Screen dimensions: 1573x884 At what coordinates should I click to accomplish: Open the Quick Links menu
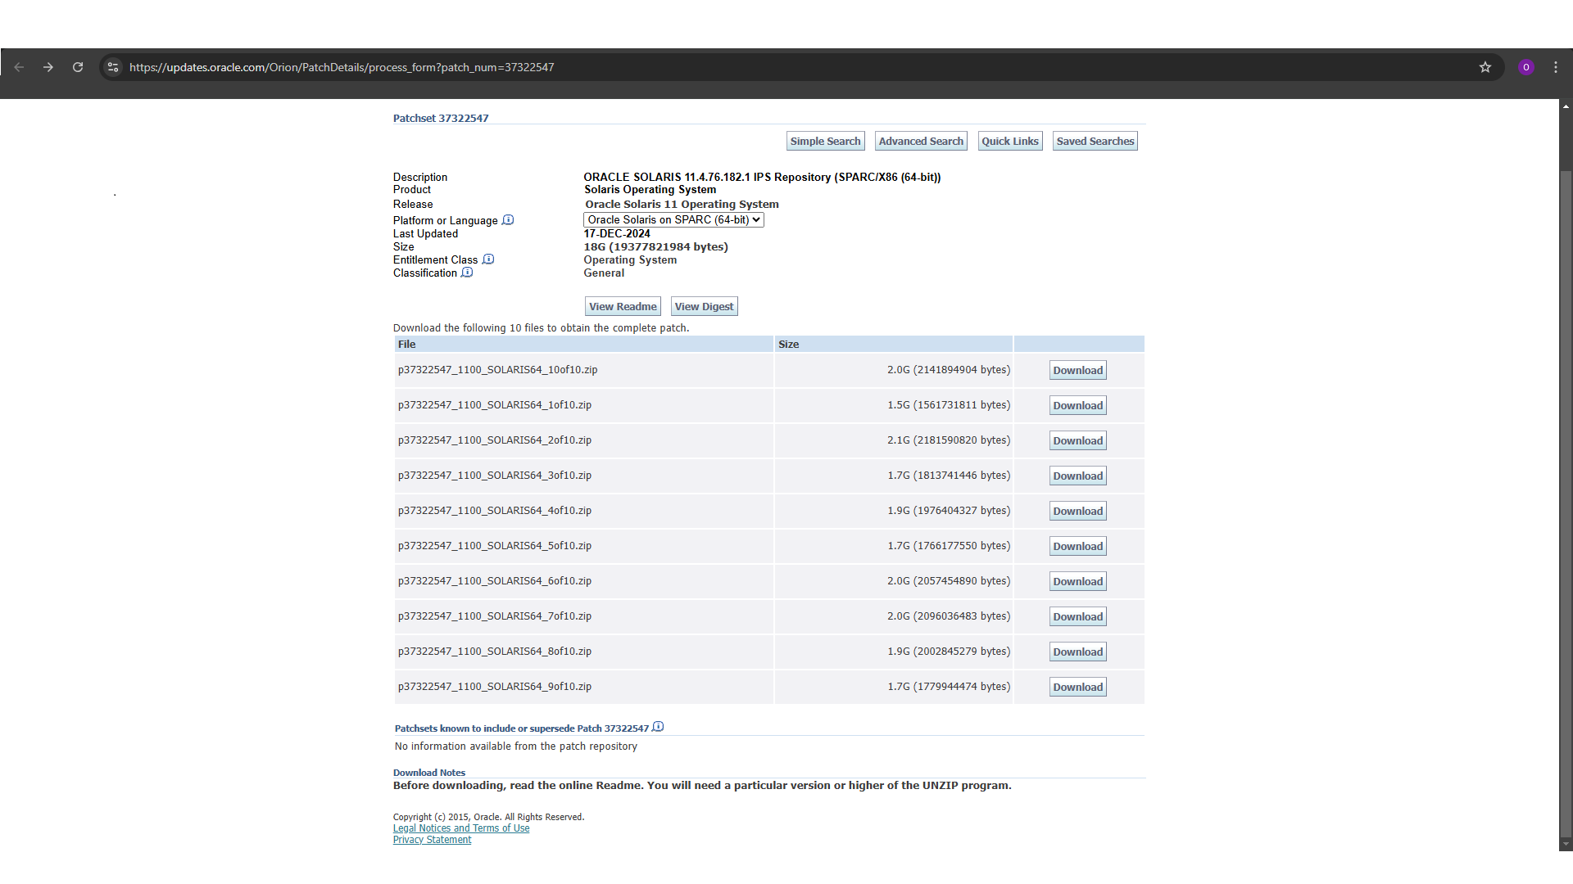pyautogui.click(x=1009, y=141)
